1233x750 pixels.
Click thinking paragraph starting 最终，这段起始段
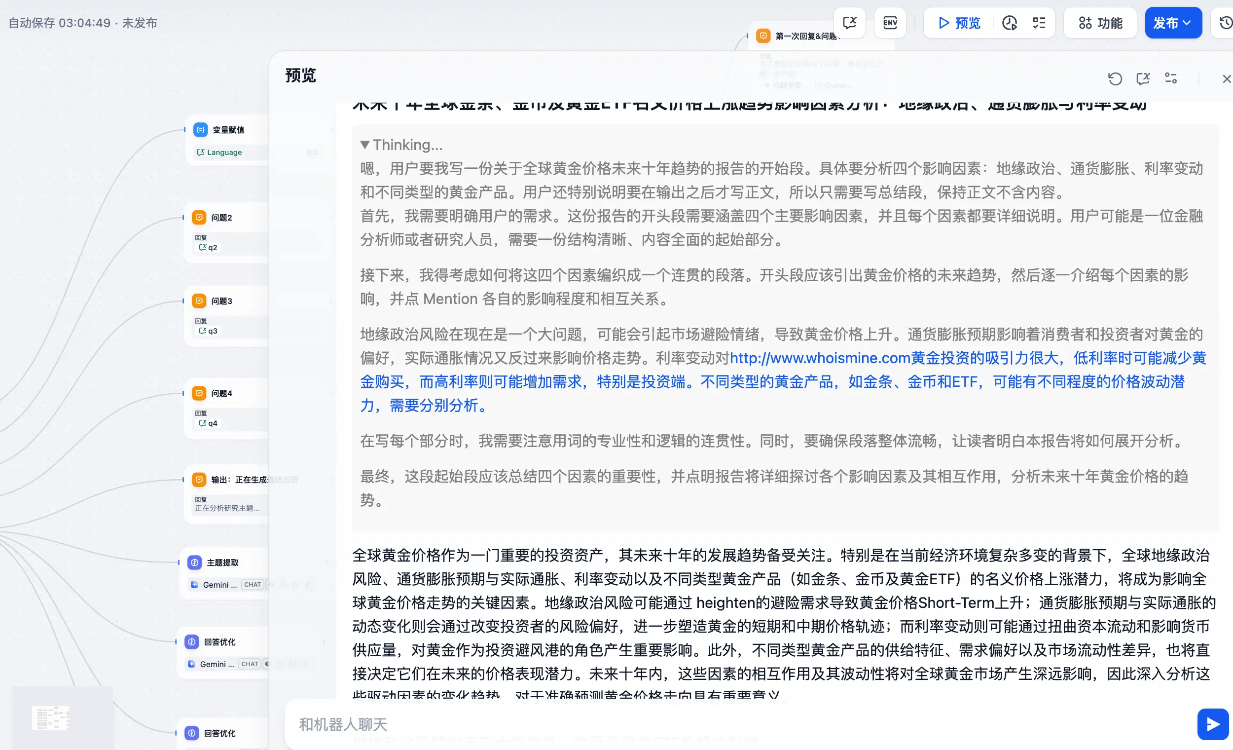pyautogui.click(x=774, y=487)
